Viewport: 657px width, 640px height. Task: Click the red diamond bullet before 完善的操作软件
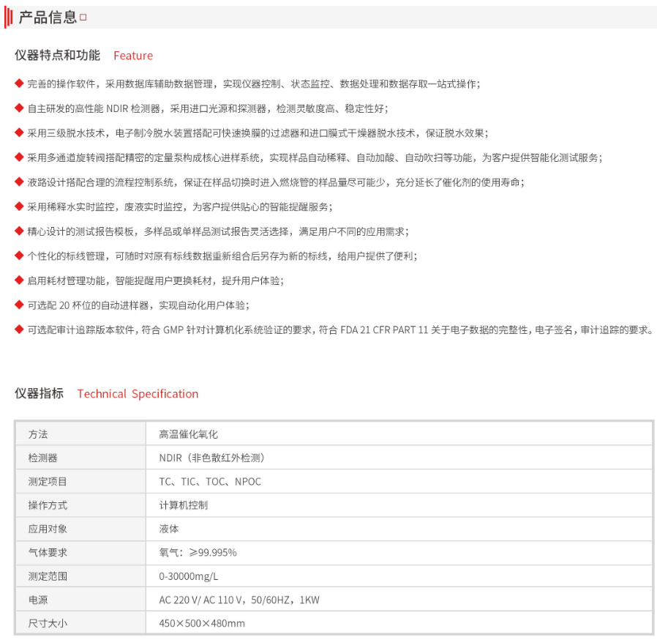(19, 83)
